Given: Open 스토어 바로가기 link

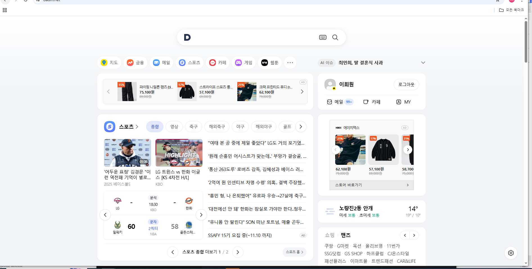Looking at the screenshot, I should click(371, 185).
